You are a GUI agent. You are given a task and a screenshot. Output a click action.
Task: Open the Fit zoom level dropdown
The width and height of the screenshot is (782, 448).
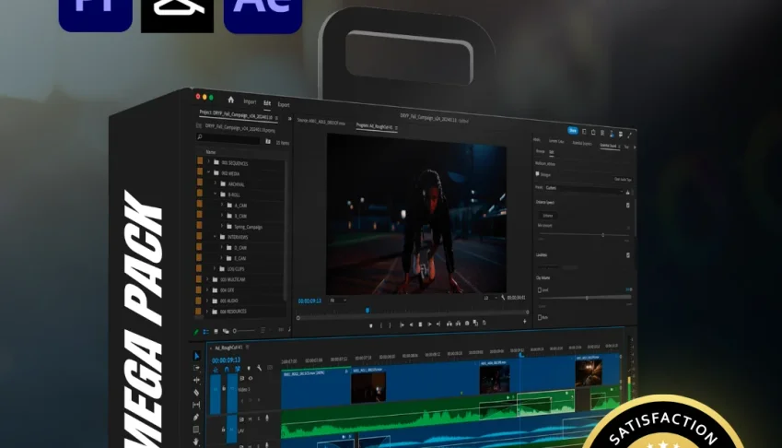[338, 301]
